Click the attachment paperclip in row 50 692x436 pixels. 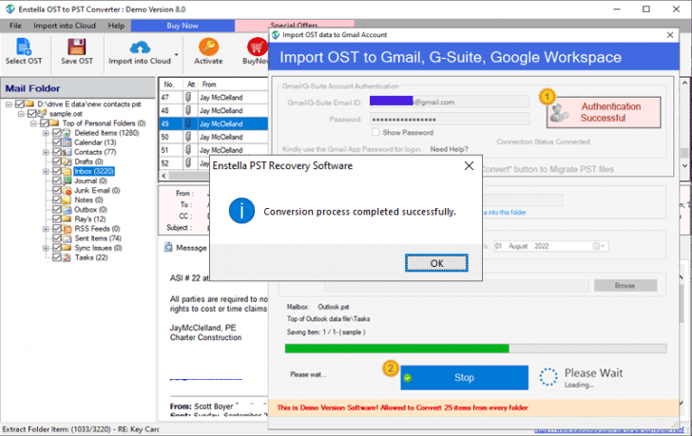pos(188,137)
